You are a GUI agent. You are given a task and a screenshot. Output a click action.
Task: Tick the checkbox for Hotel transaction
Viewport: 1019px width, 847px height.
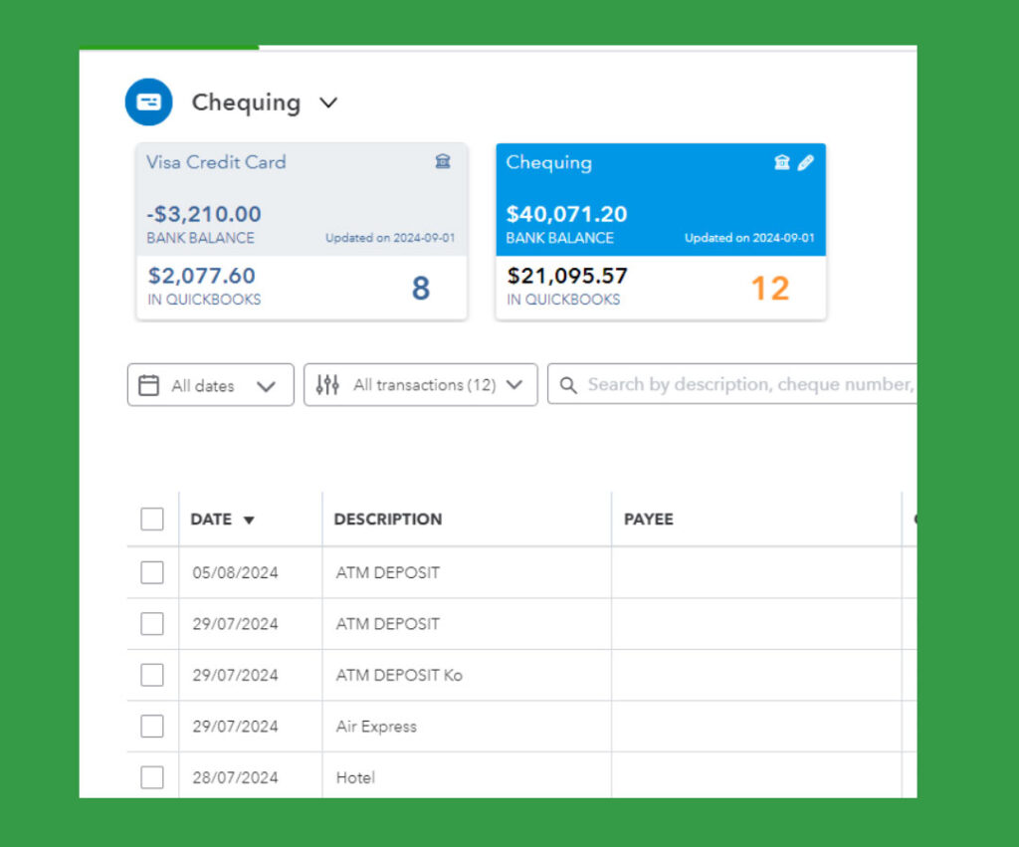pyautogui.click(x=152, y=777)
